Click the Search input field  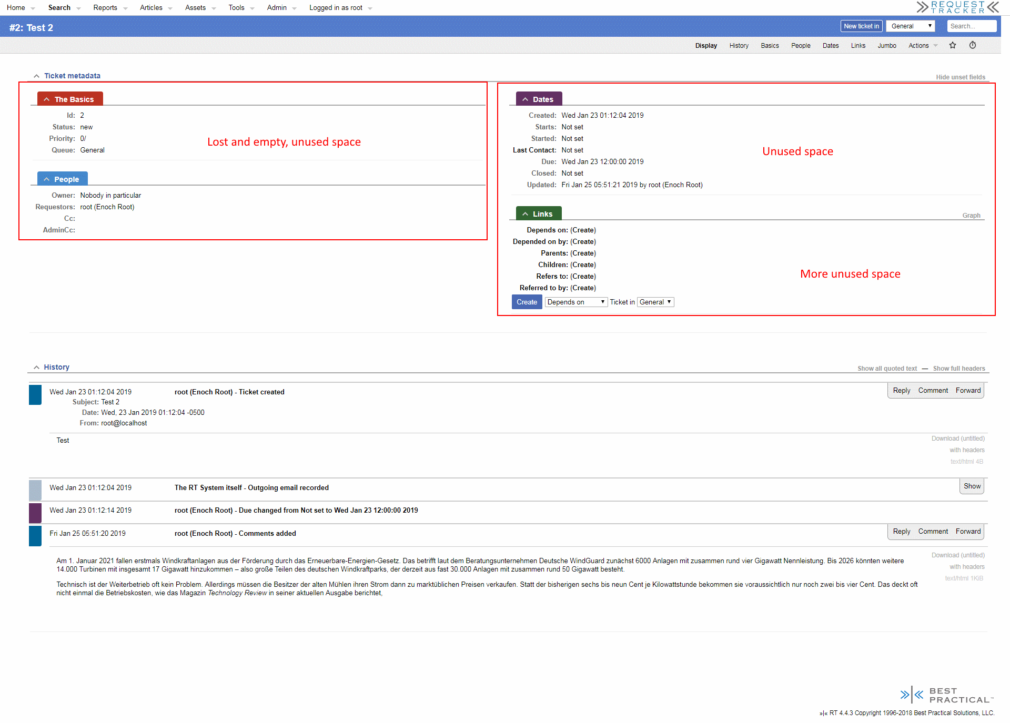(x=971, y=26)
